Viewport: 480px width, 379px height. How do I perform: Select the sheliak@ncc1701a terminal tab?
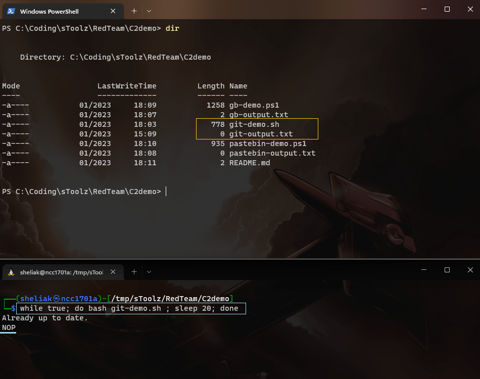tap(61, 272)
